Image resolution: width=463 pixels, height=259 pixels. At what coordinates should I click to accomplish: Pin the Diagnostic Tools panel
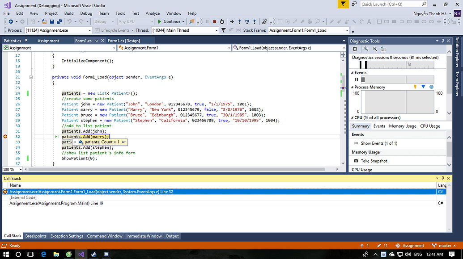coord(442,41)
